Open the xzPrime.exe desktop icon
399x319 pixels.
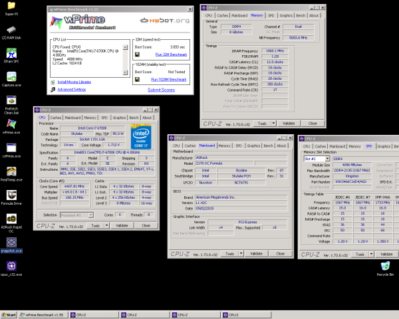tap(11, 148)
